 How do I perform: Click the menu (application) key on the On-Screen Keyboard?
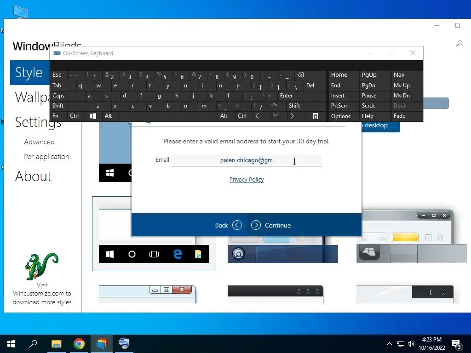[315, 116]
